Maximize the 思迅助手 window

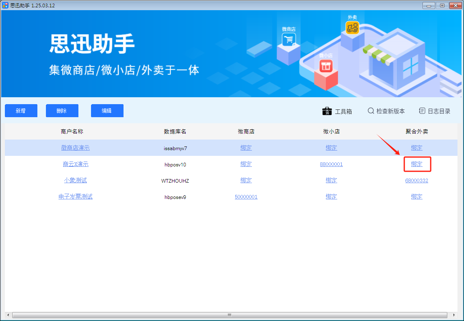tap(442, 6)
